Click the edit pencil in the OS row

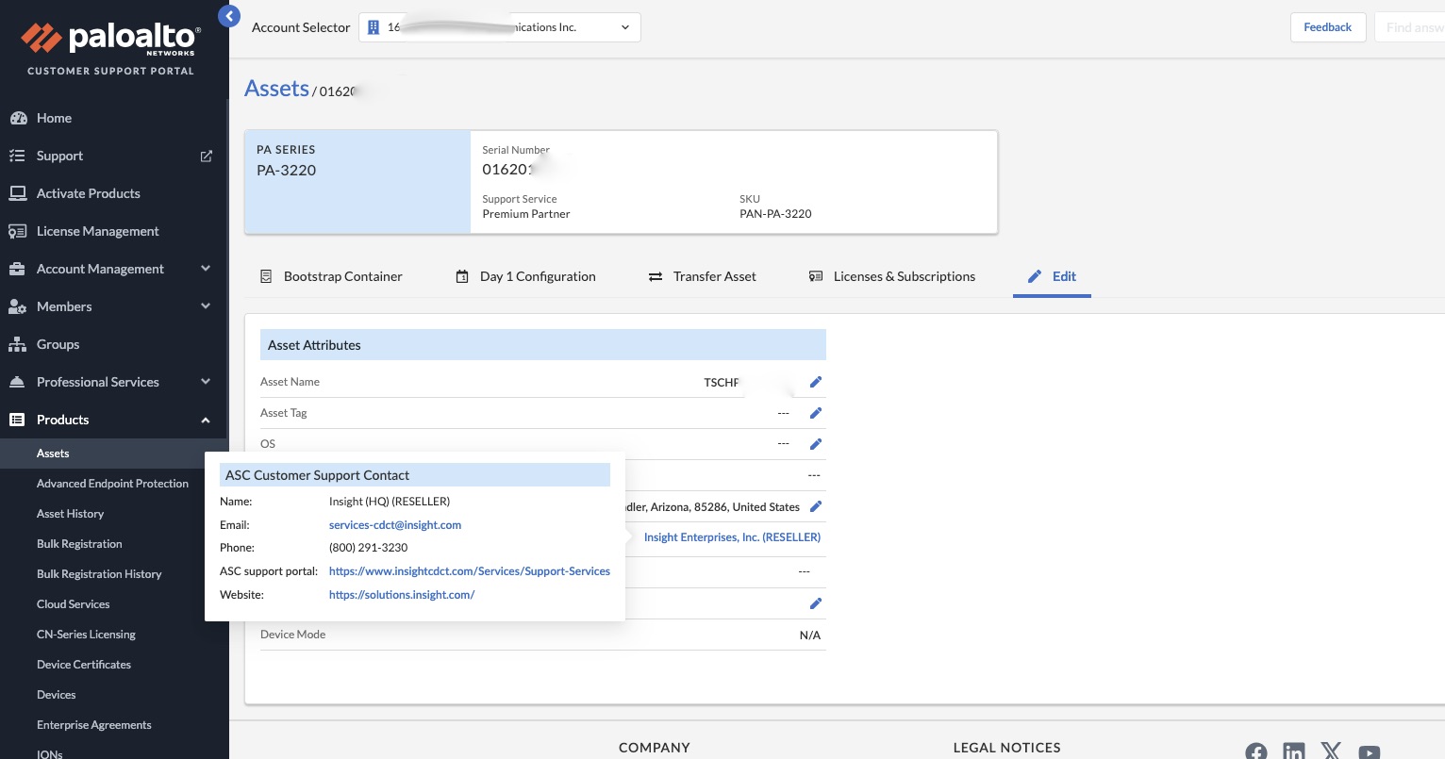point(816,444)
